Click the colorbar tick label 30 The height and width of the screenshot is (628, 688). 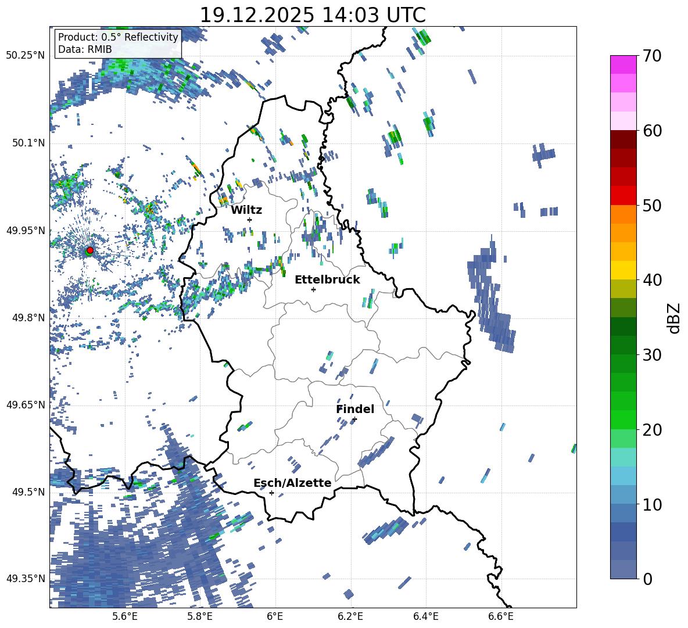coord(653,355)
